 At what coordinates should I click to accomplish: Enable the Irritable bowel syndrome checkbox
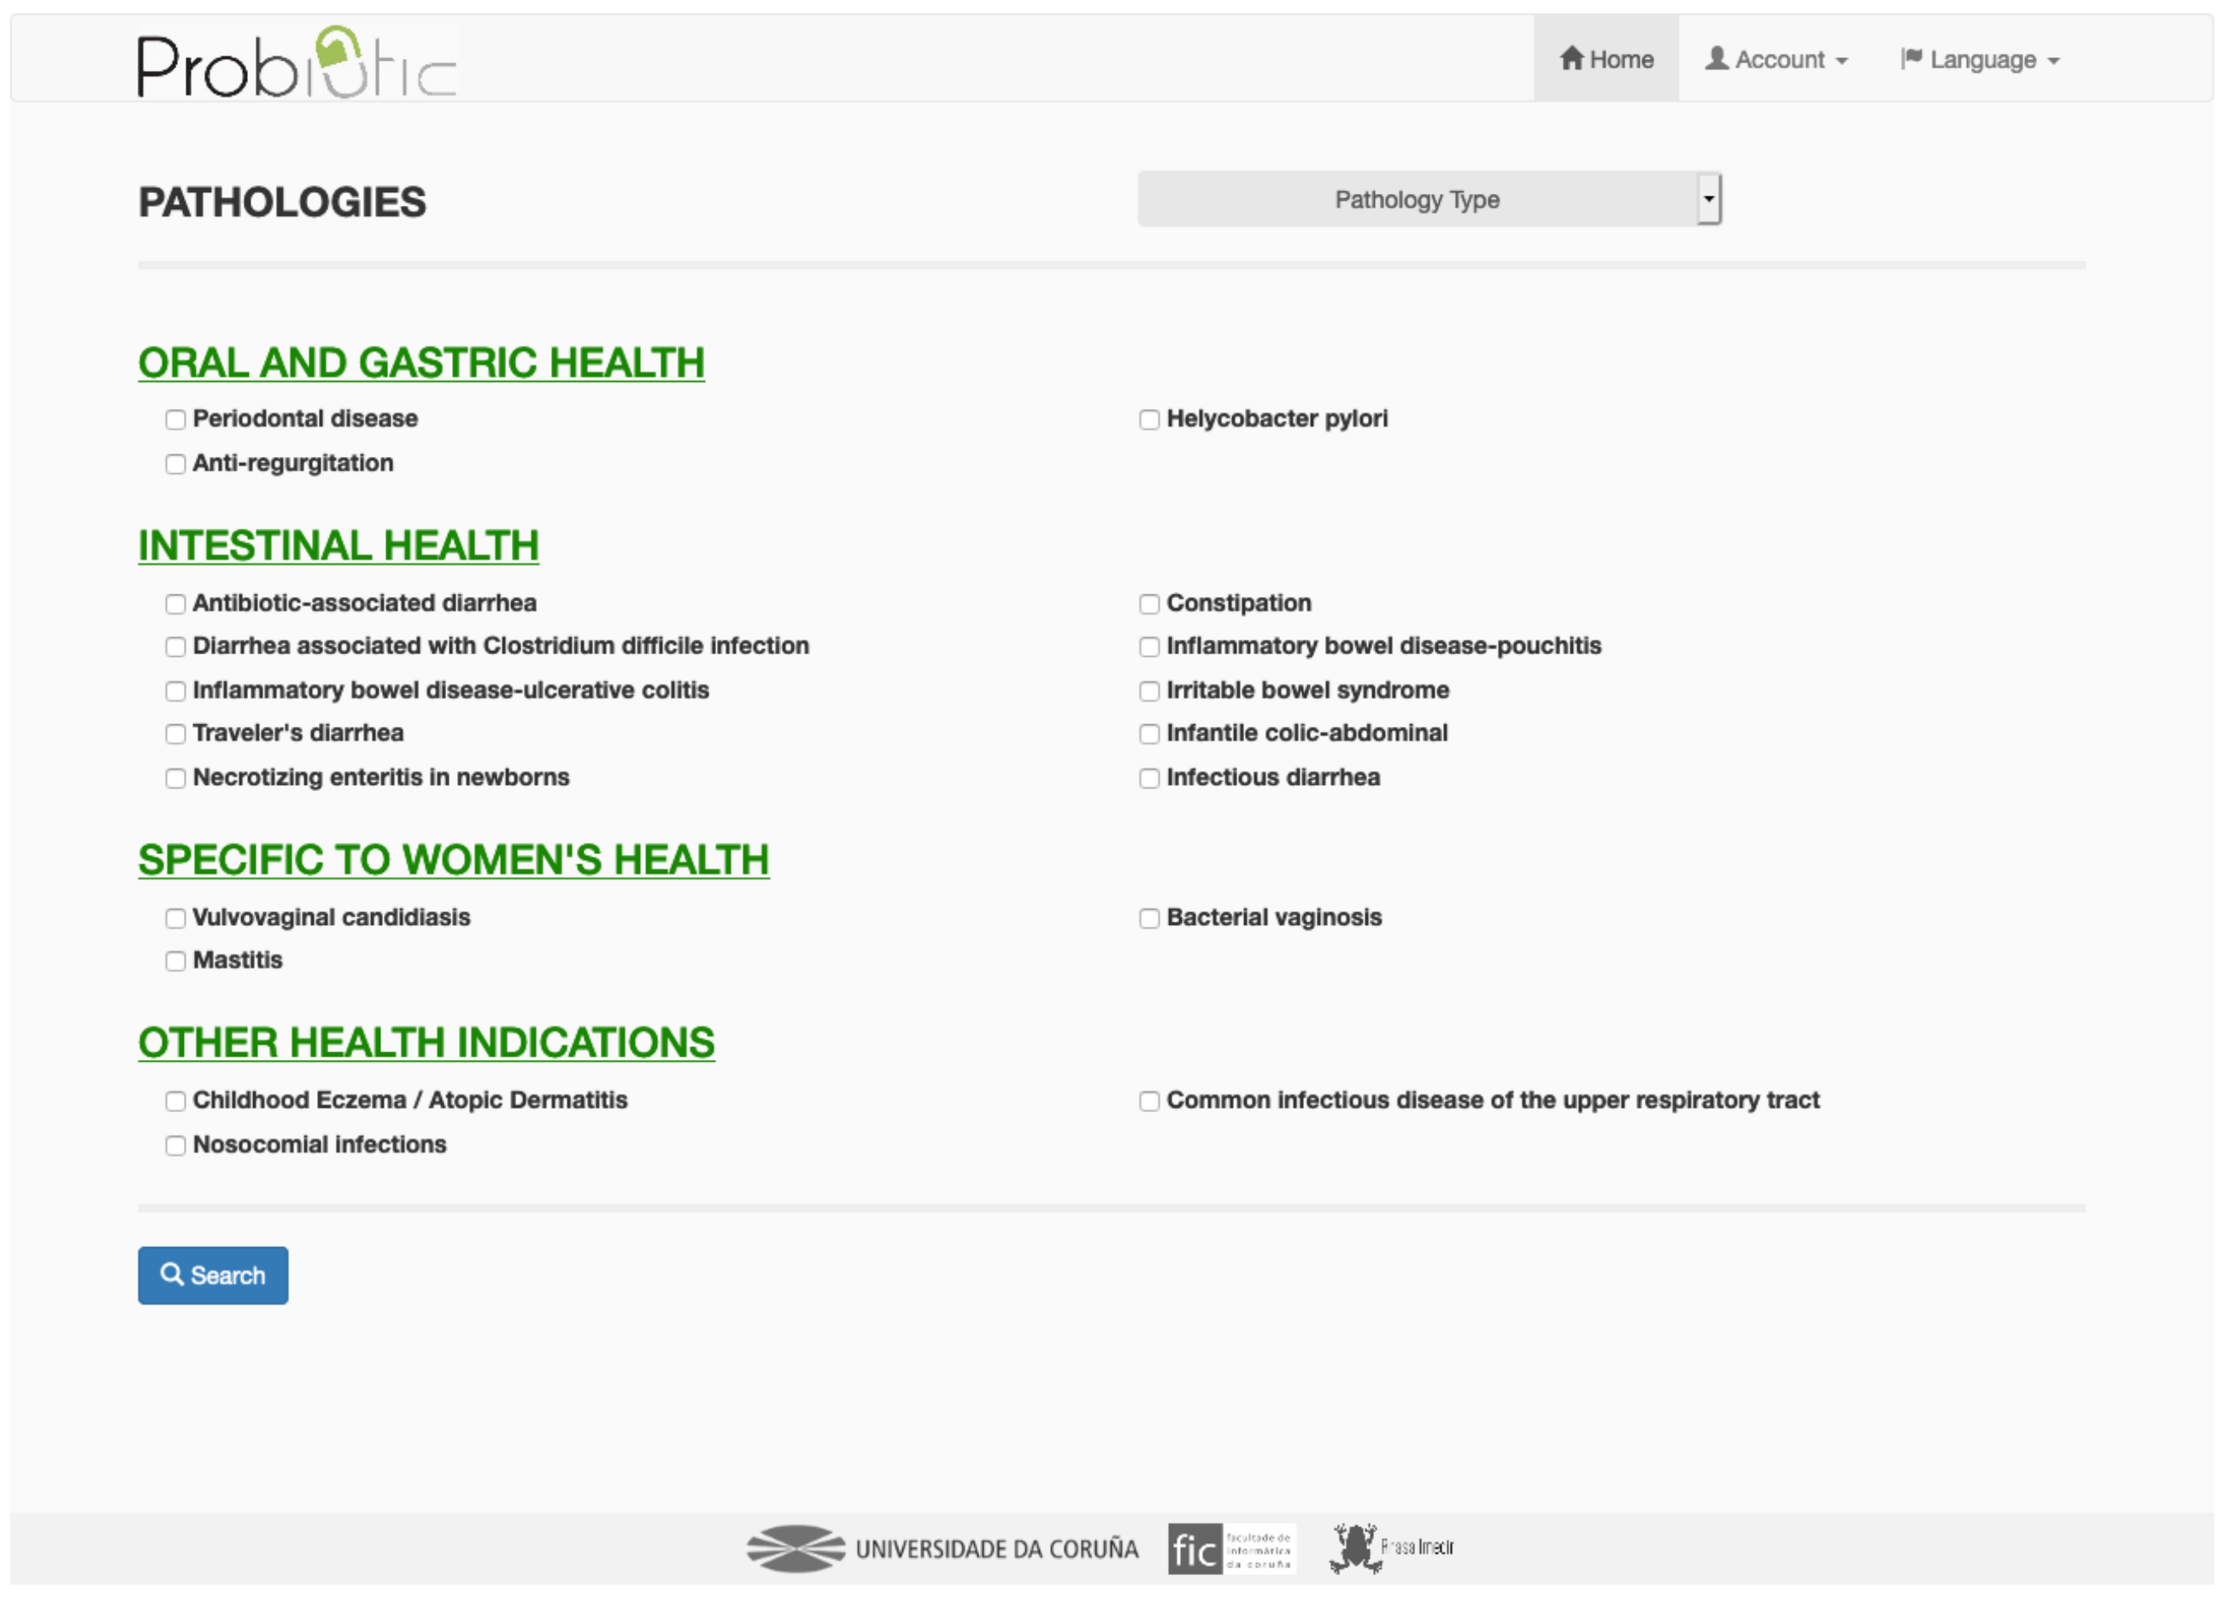pos(1149,691)
